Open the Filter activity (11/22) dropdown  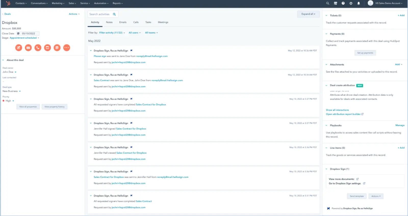point(112,33)
